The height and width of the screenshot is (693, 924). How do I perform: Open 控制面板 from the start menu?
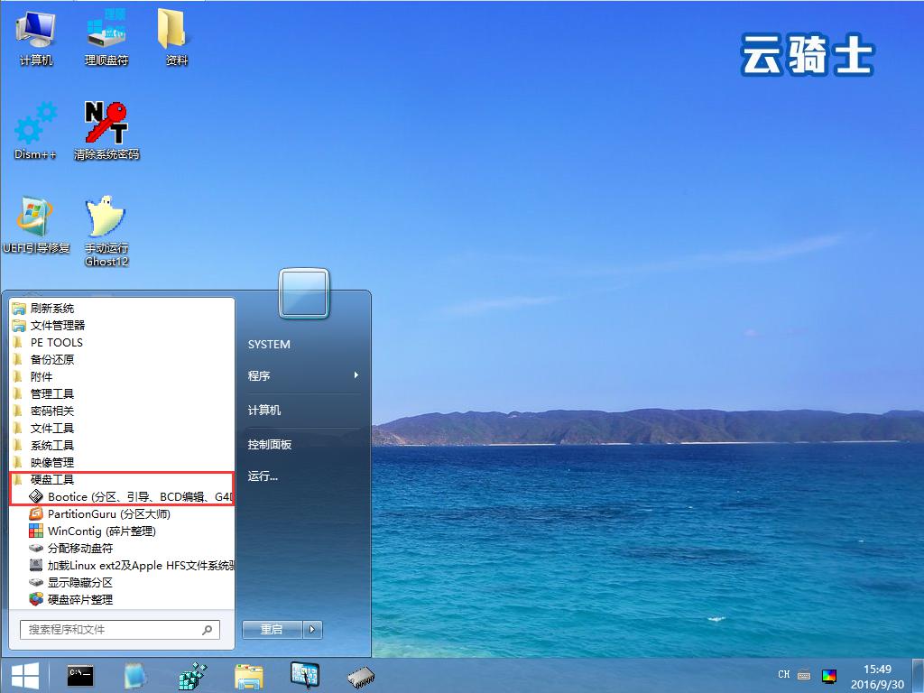tap(270, 444)
